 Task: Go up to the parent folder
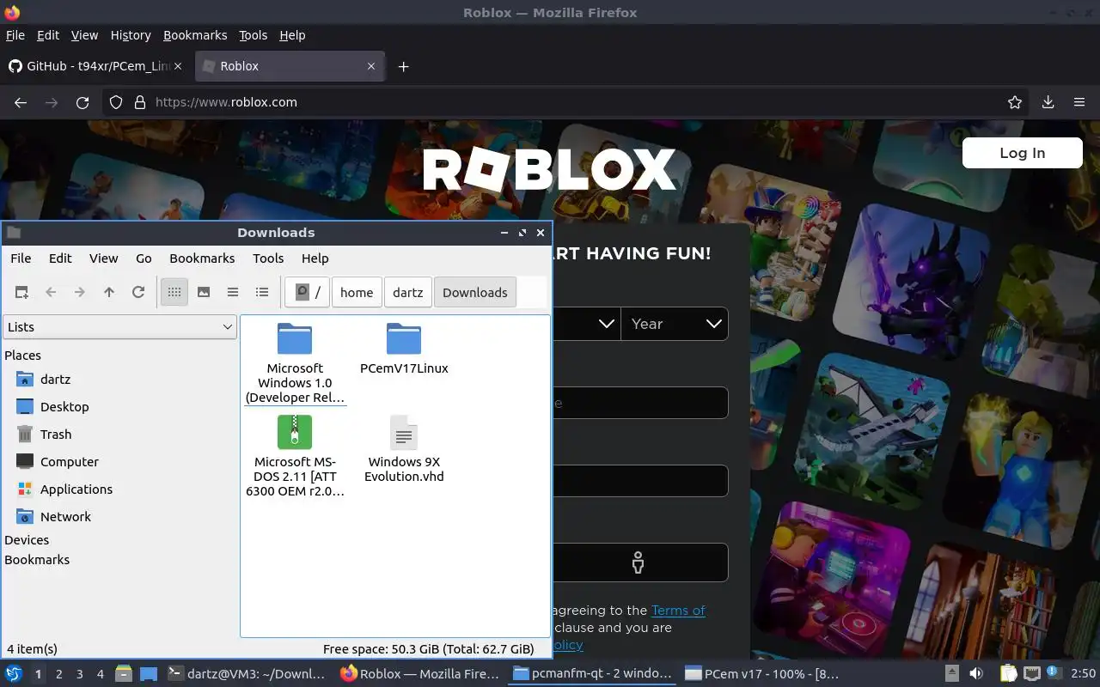click(109, 292)
